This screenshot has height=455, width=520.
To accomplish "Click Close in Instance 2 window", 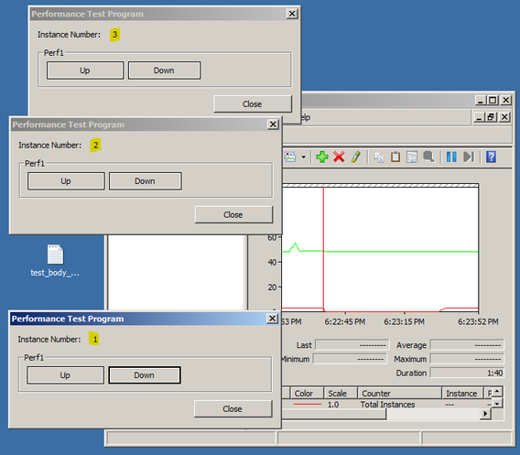I will coord(233,214).
